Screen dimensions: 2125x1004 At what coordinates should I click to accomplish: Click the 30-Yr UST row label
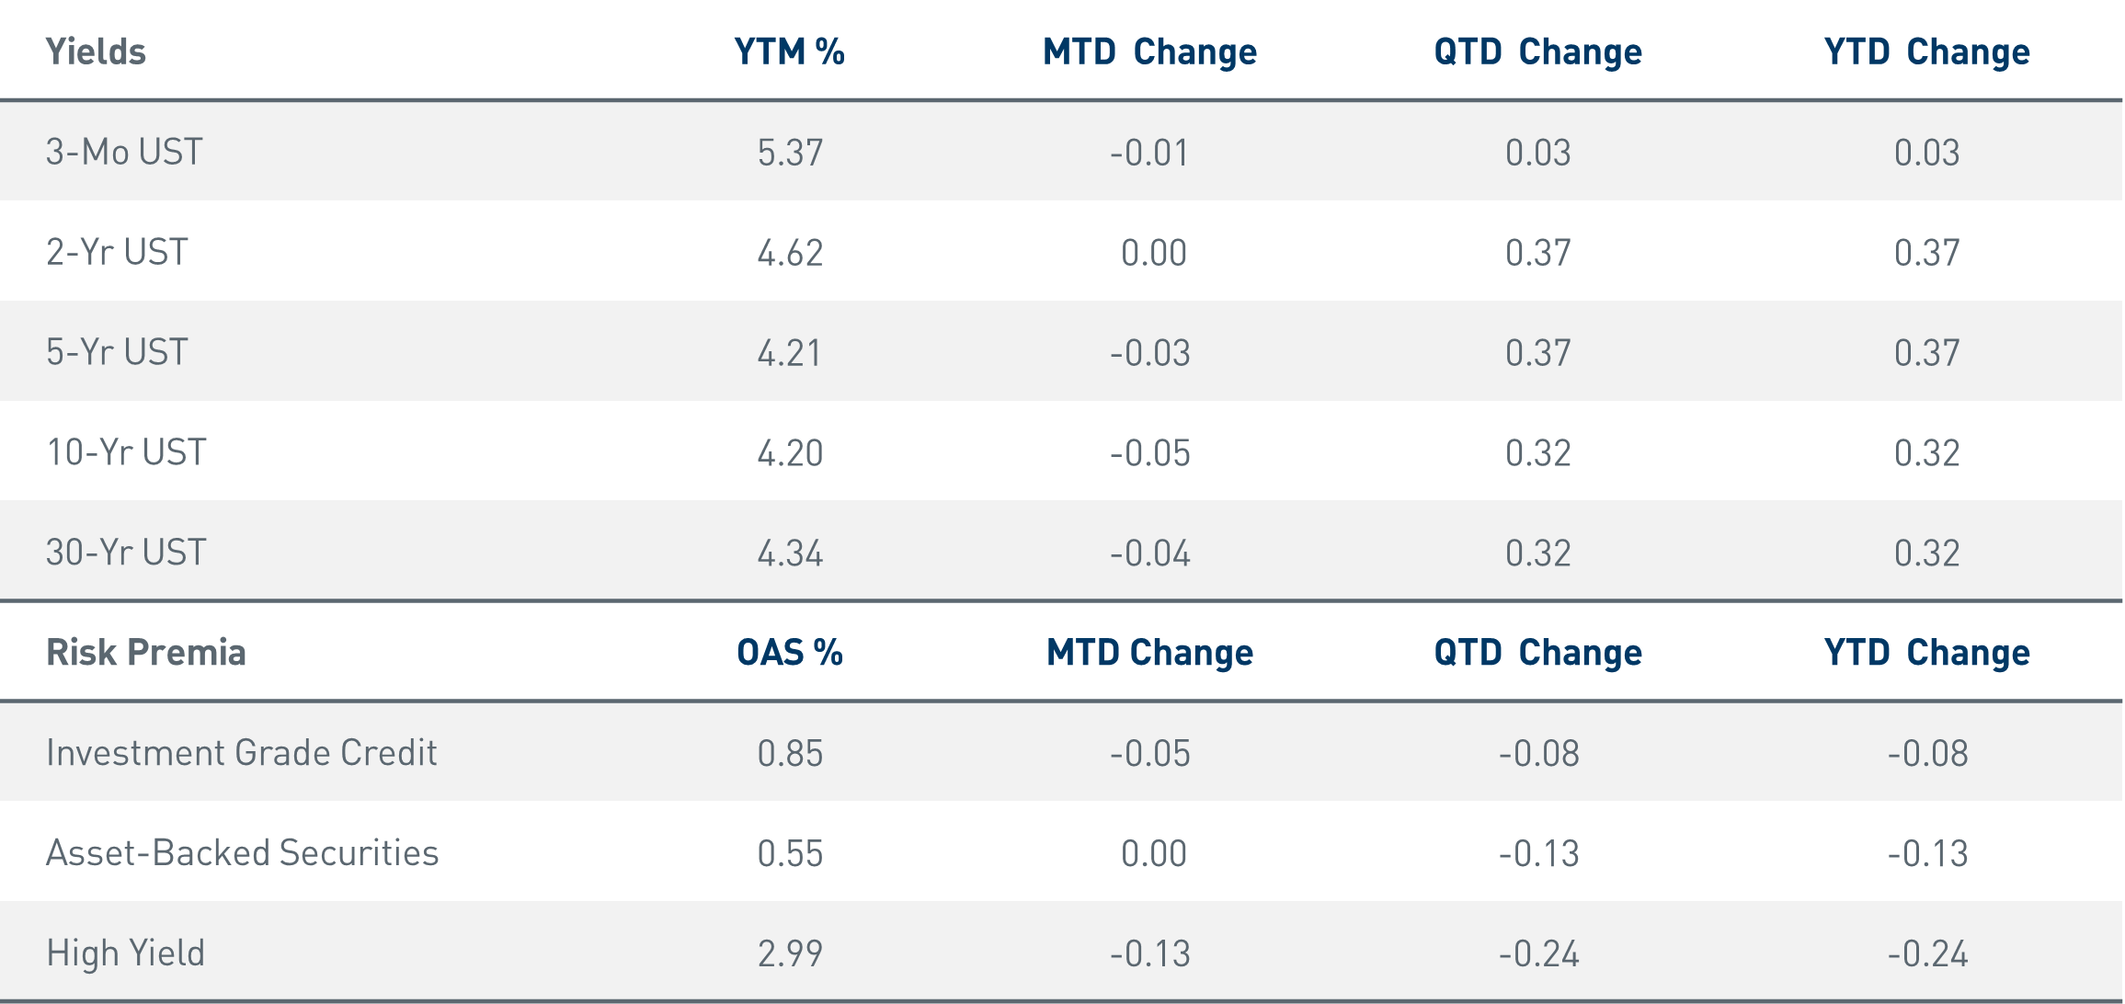pyautogui.click(x=126, y=553)
